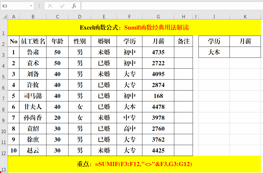263x173 pixels.
Task: Select column A header
Action: (x=14, y=17)
